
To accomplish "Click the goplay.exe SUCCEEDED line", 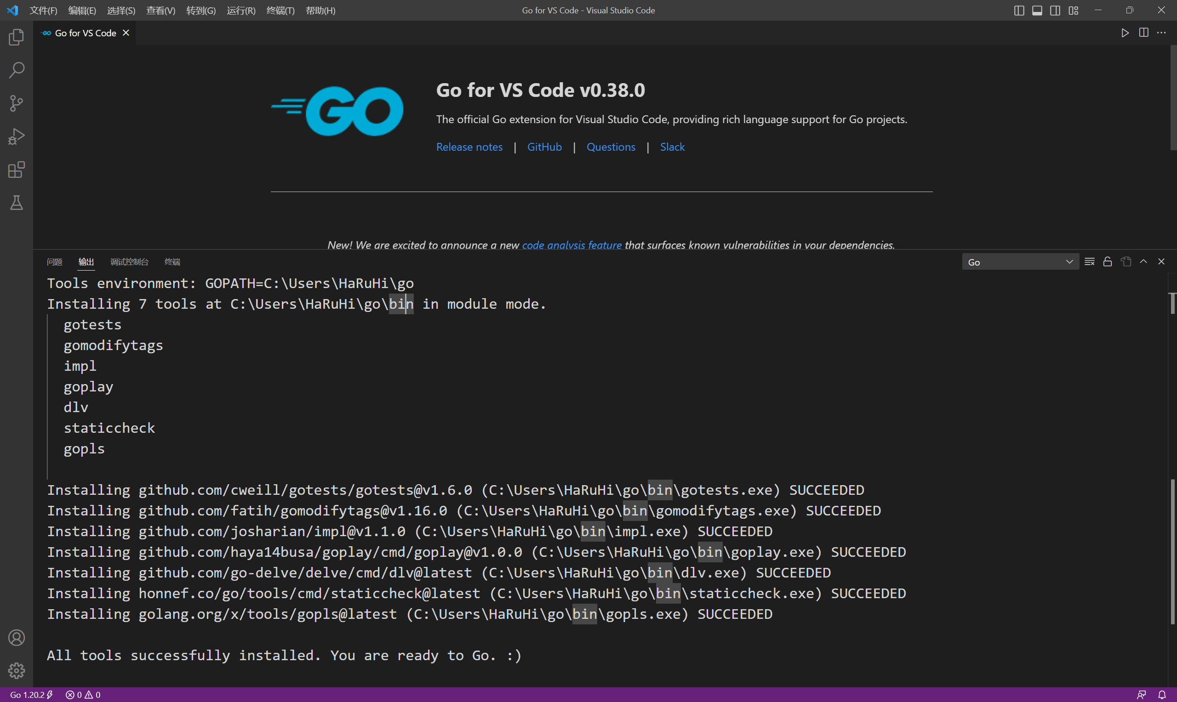I will [x=476, y=552].
